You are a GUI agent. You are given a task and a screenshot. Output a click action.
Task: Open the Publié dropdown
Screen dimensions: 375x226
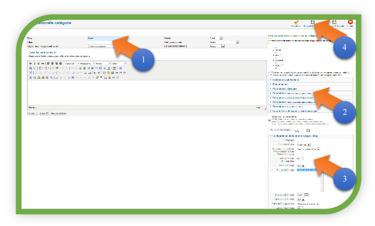[216, 38]
